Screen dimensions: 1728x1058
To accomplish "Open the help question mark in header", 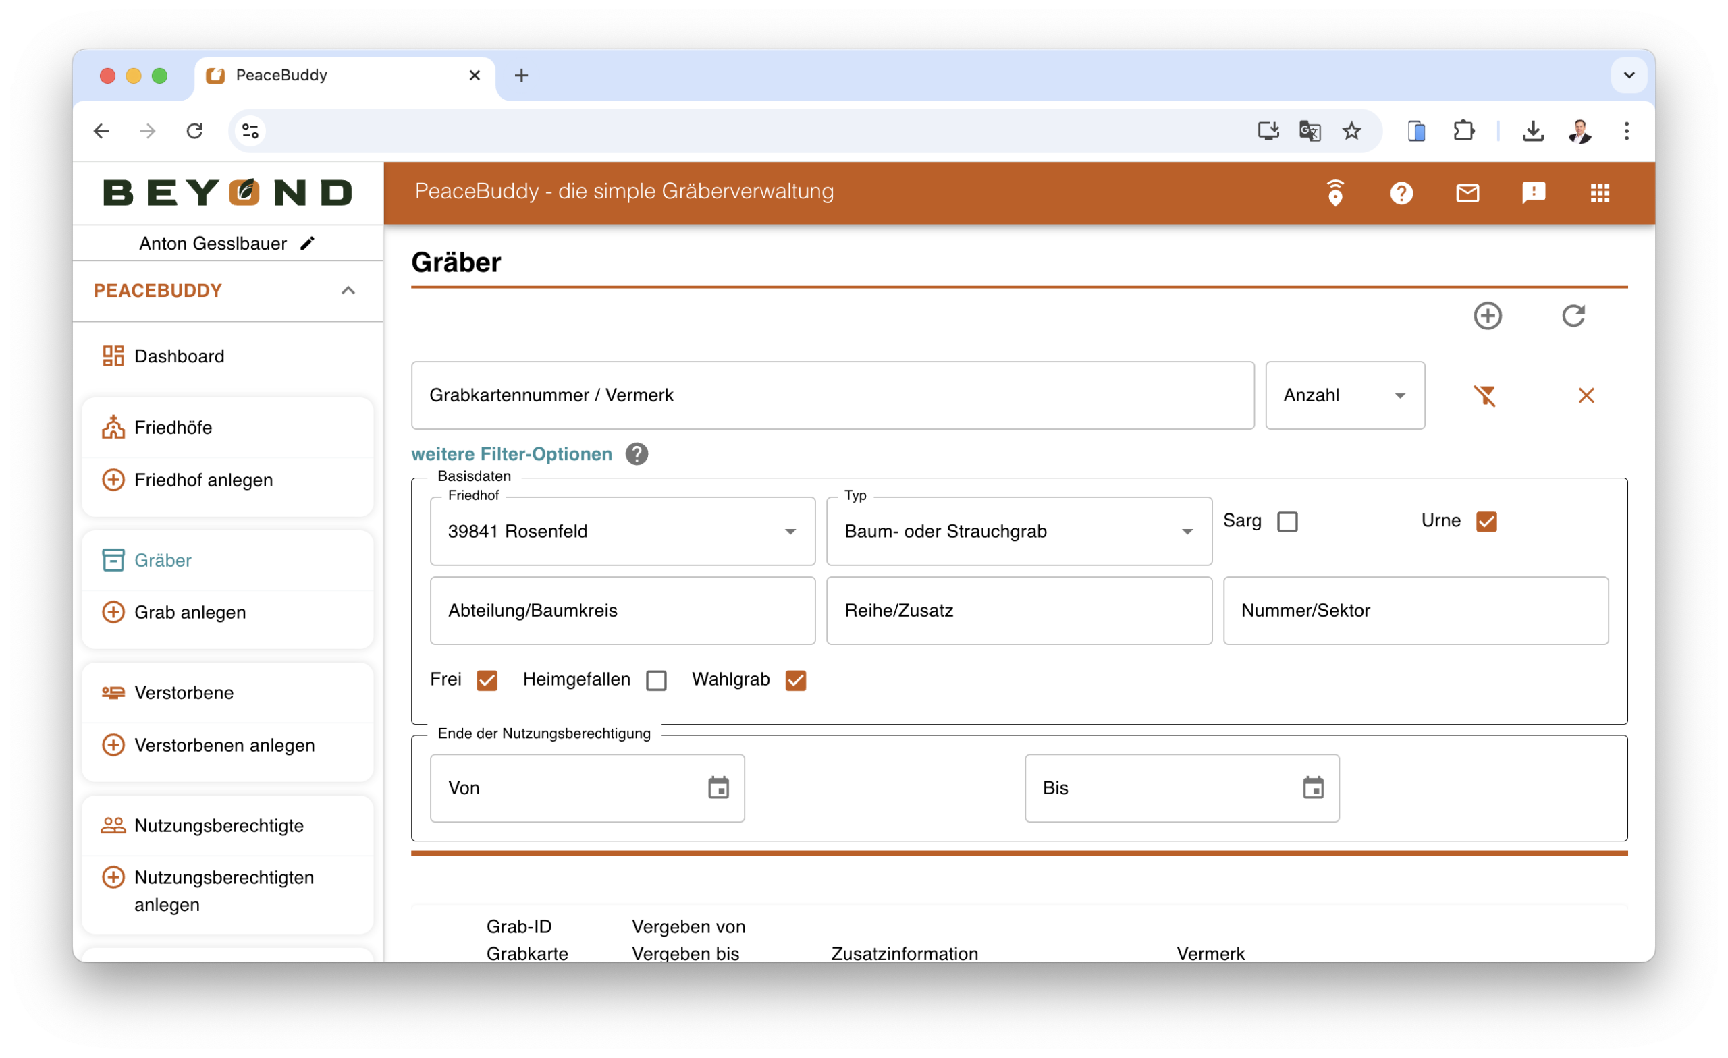I will [1401, 193].
